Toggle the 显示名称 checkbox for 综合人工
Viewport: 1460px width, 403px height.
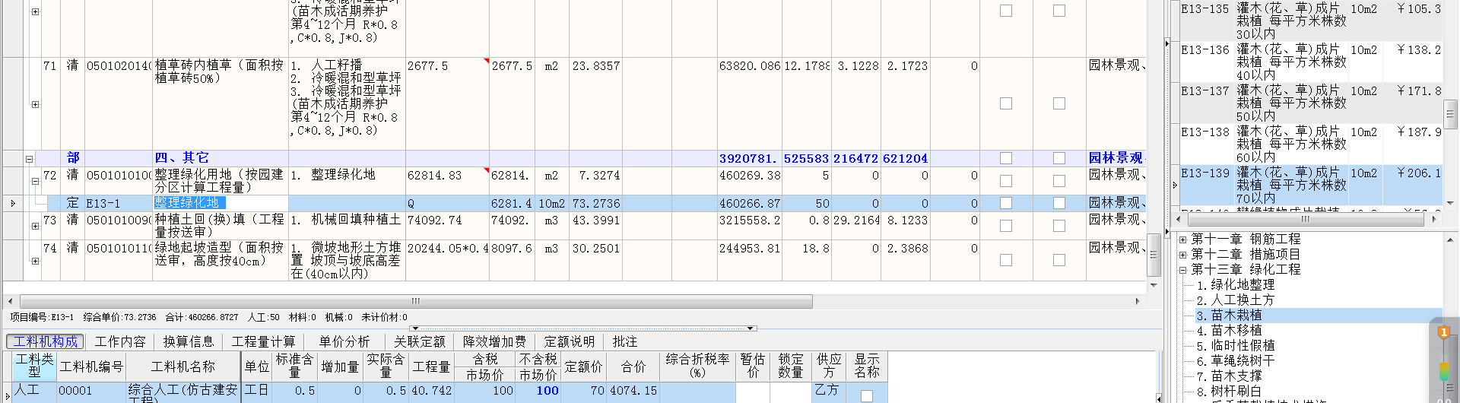pyautogui.click(x=866, y=396)
